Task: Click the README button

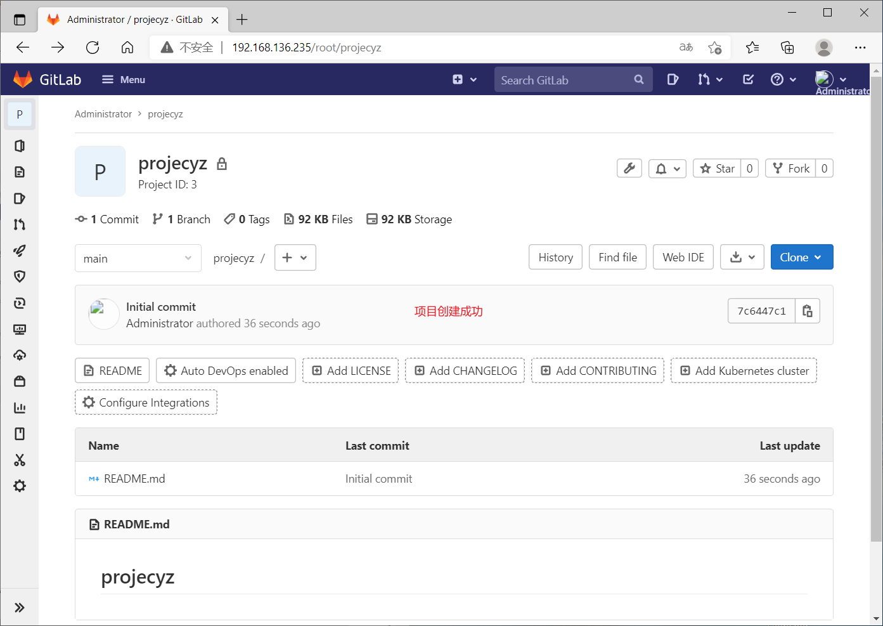Action: coord(112,370)
